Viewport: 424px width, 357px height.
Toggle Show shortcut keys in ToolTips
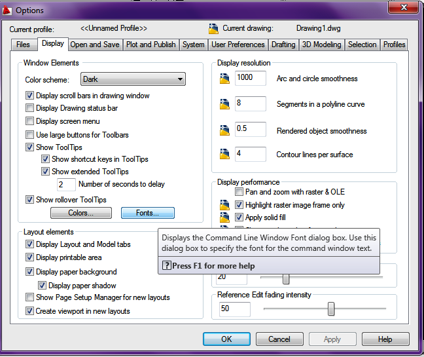pos(45,159)
